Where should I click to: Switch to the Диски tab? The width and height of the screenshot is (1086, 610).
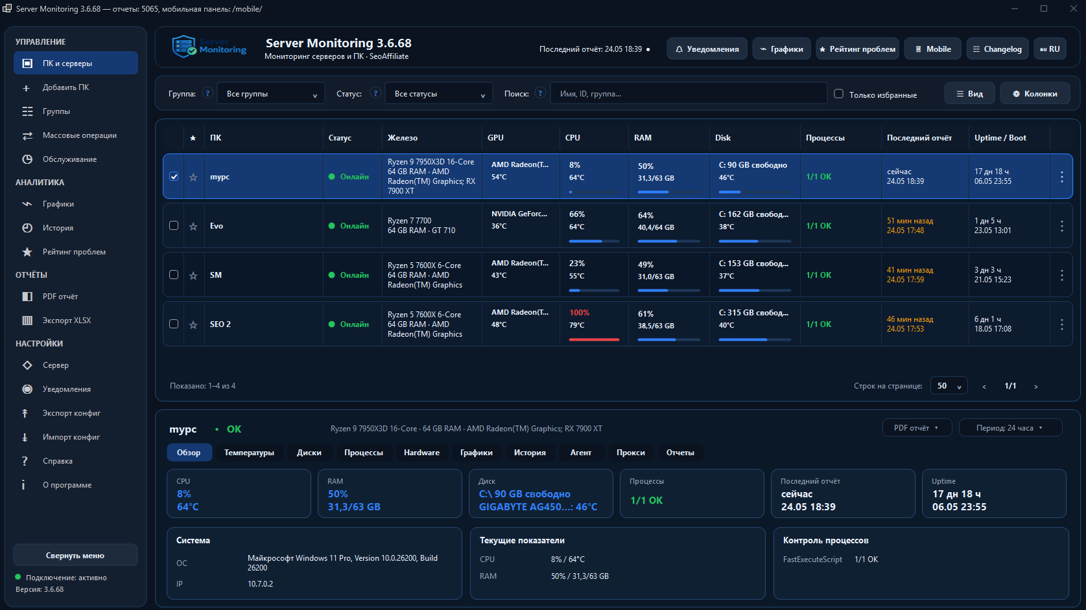coord(309,453)
